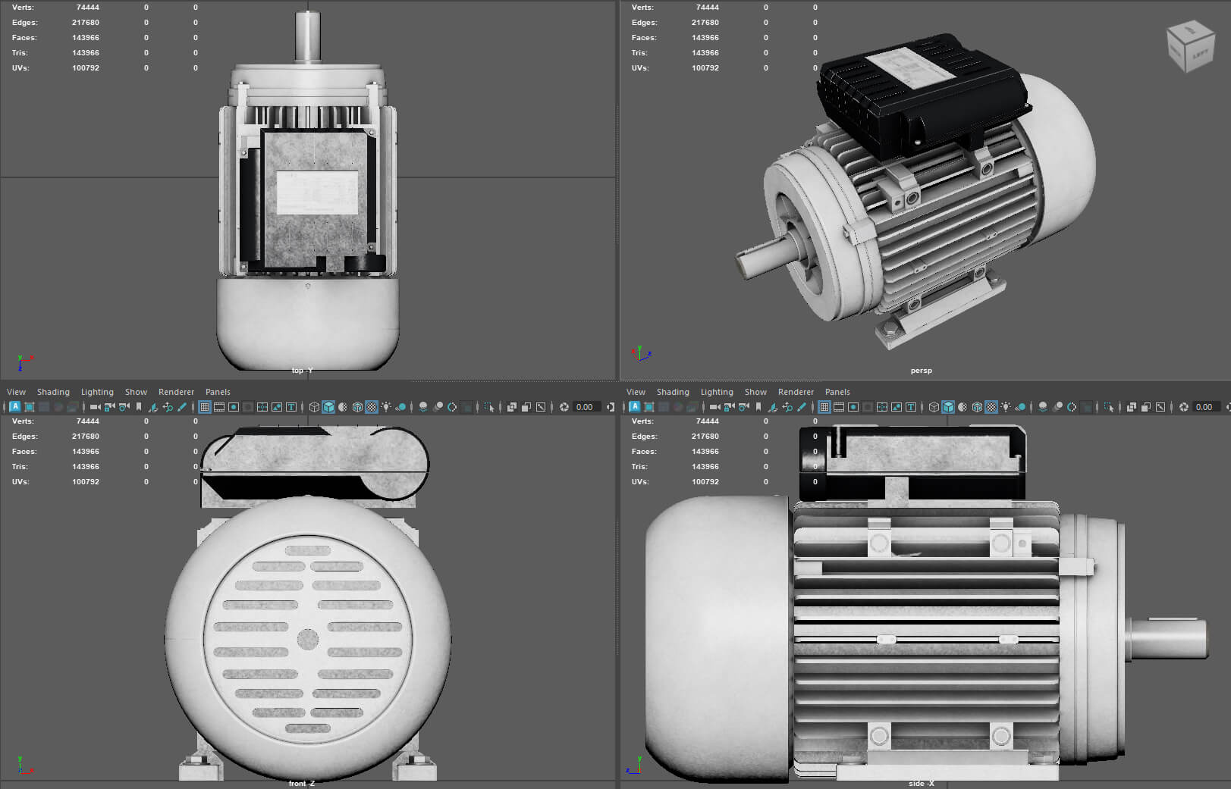Open Shading menu in front view panel
Viewport: 1231px width, 789px height.
53,392
